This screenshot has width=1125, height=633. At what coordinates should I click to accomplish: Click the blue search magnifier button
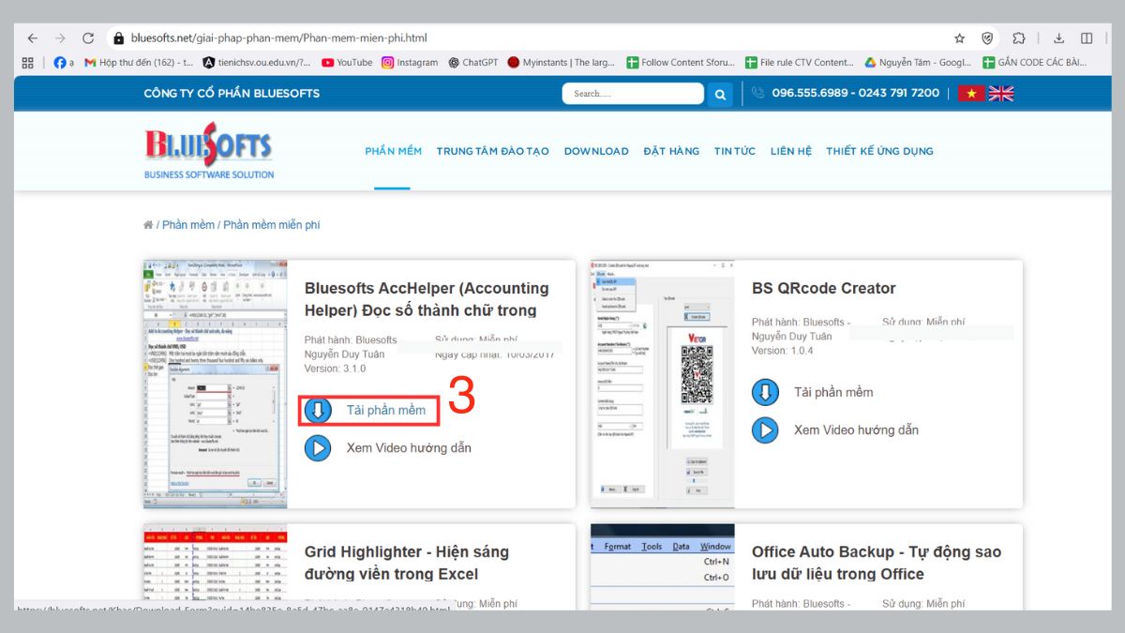pyautogui.click(x=720, y=94)
